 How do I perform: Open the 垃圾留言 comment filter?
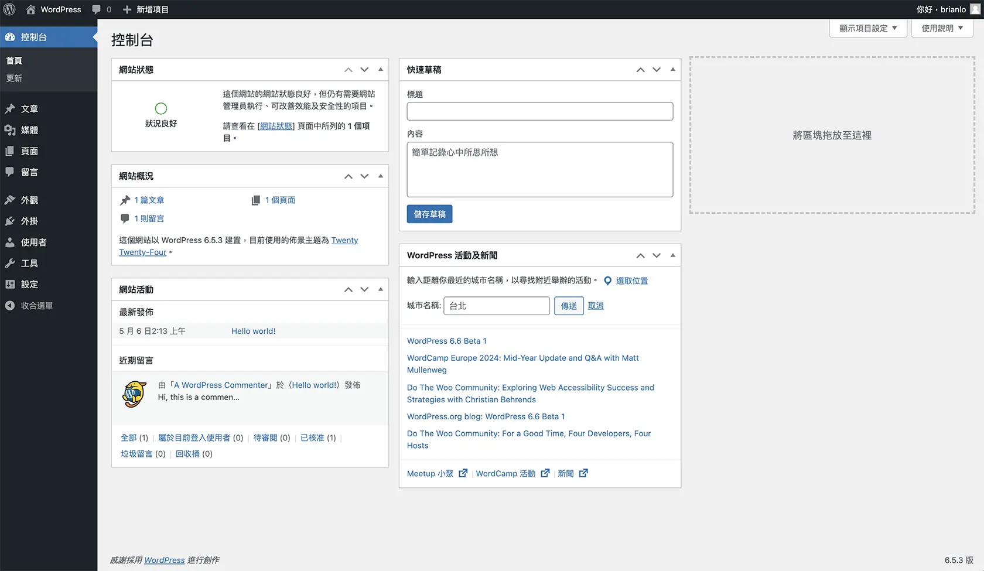point(136,454)
